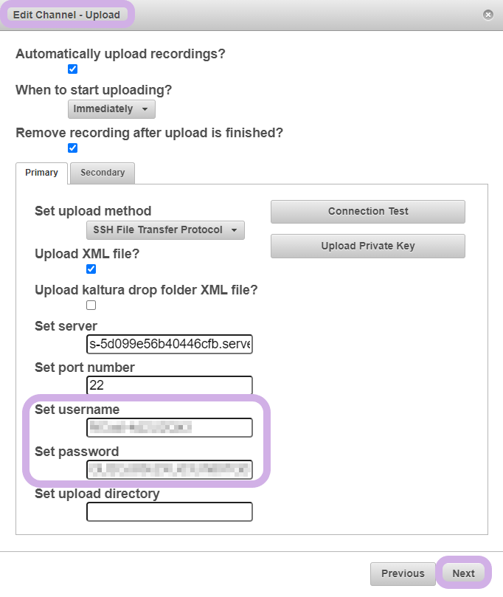Click the Set upload method label

click(93, 211)
